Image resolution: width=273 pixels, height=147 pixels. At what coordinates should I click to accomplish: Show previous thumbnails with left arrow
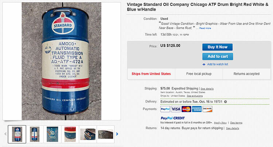coord(5,134)
